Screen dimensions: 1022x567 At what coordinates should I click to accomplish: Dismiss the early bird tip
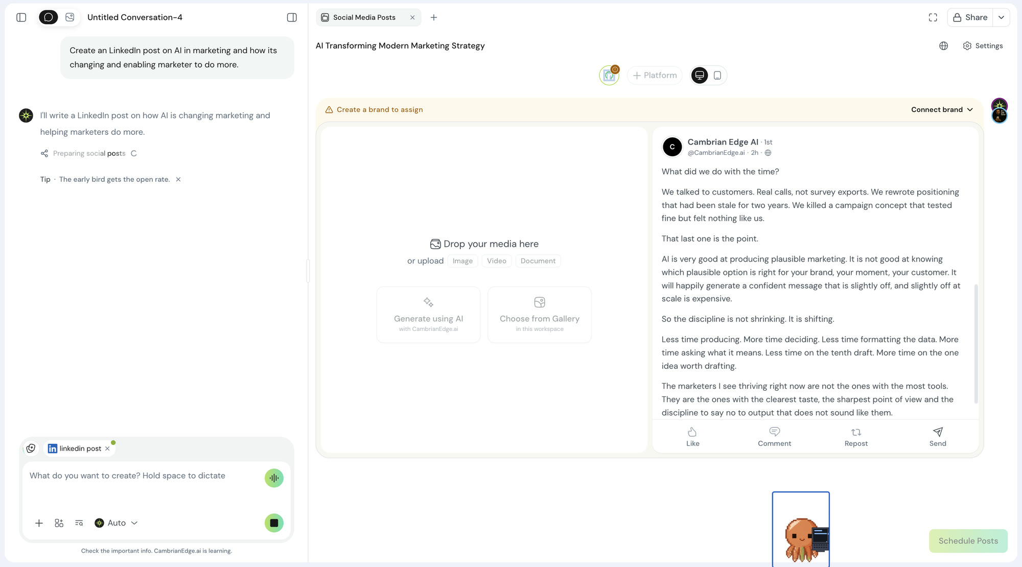pos(178,179)
